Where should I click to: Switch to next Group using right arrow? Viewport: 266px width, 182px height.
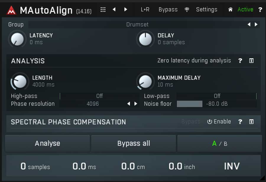pos(256,25)
